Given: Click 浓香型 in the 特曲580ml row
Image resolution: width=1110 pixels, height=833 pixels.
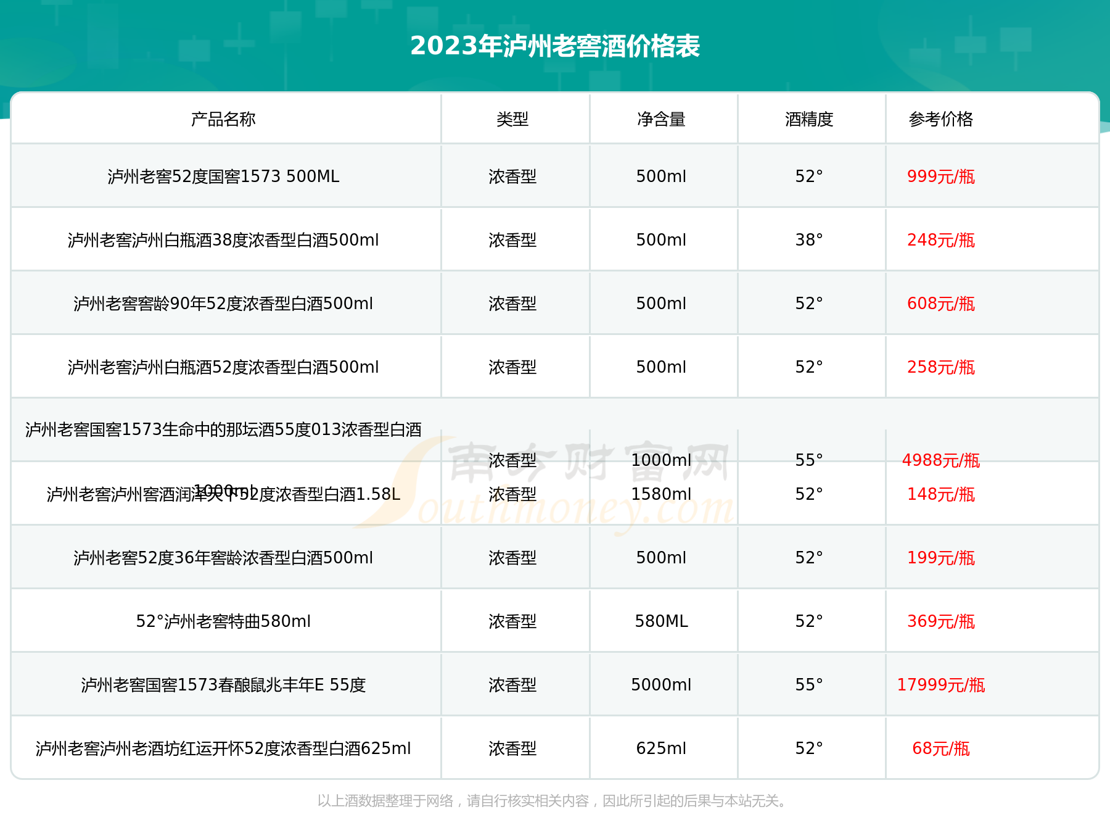Looking at the screenshot, I should point(512,621).
